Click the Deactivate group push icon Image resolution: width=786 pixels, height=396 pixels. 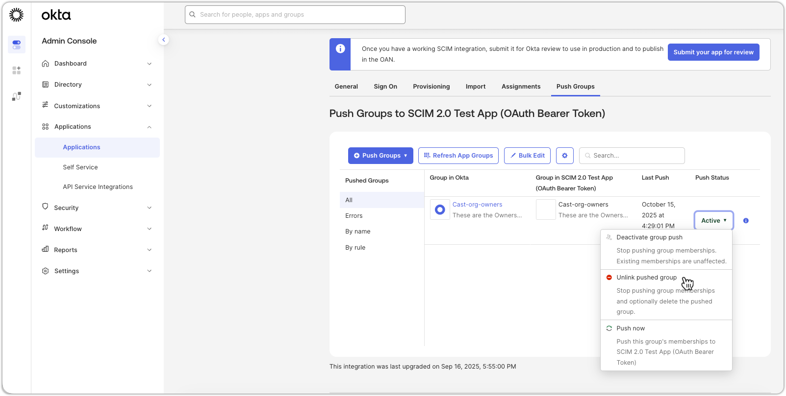609,237
